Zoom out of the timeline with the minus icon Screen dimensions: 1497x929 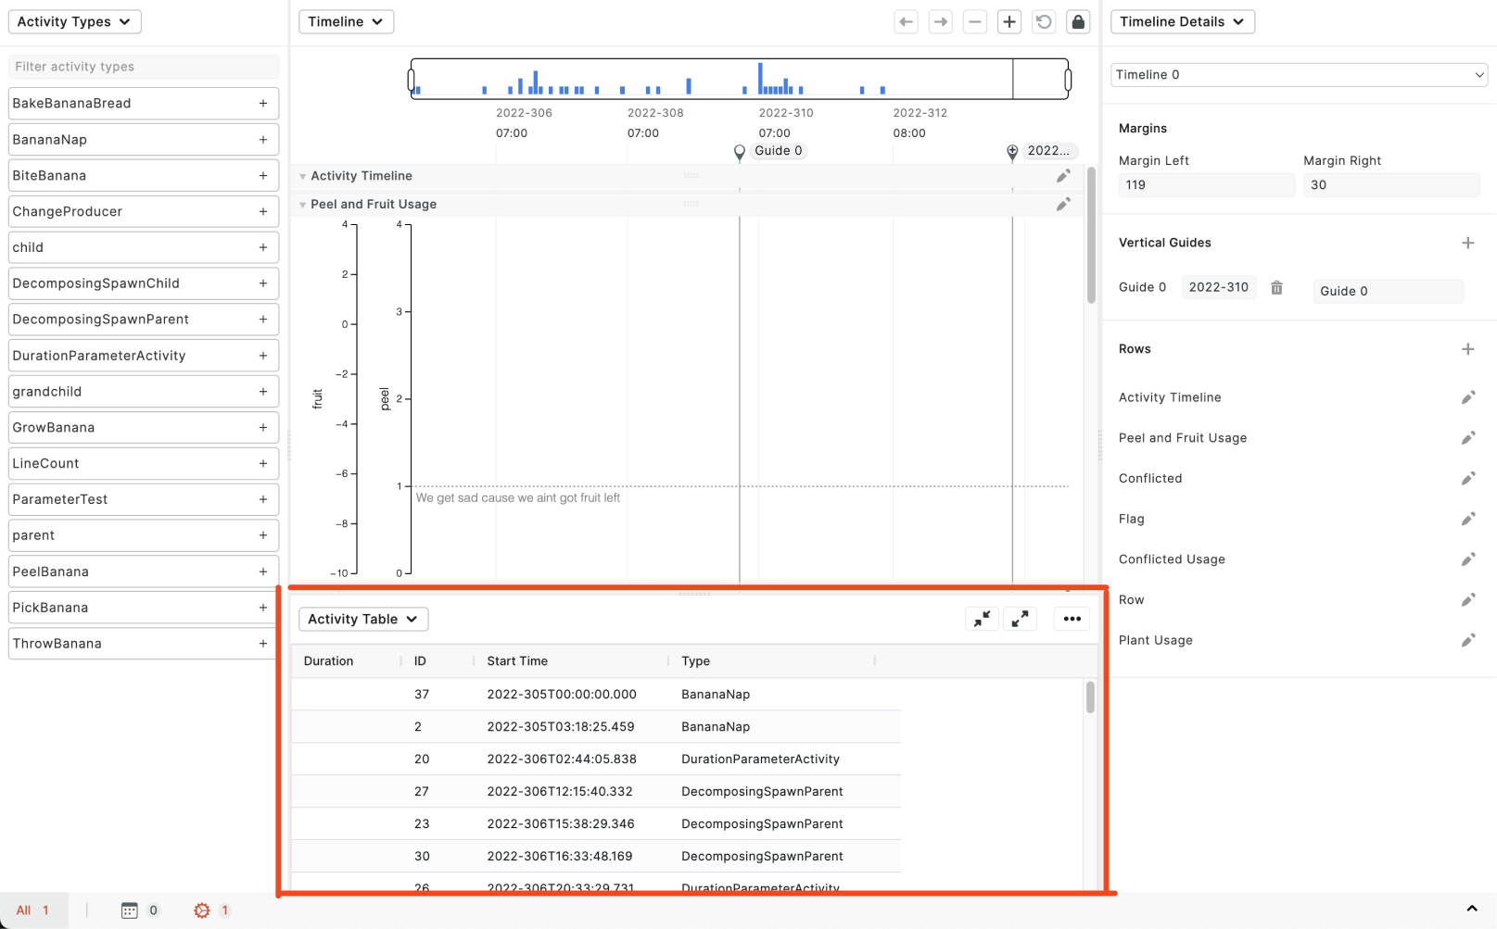click(x=974, y=21)
